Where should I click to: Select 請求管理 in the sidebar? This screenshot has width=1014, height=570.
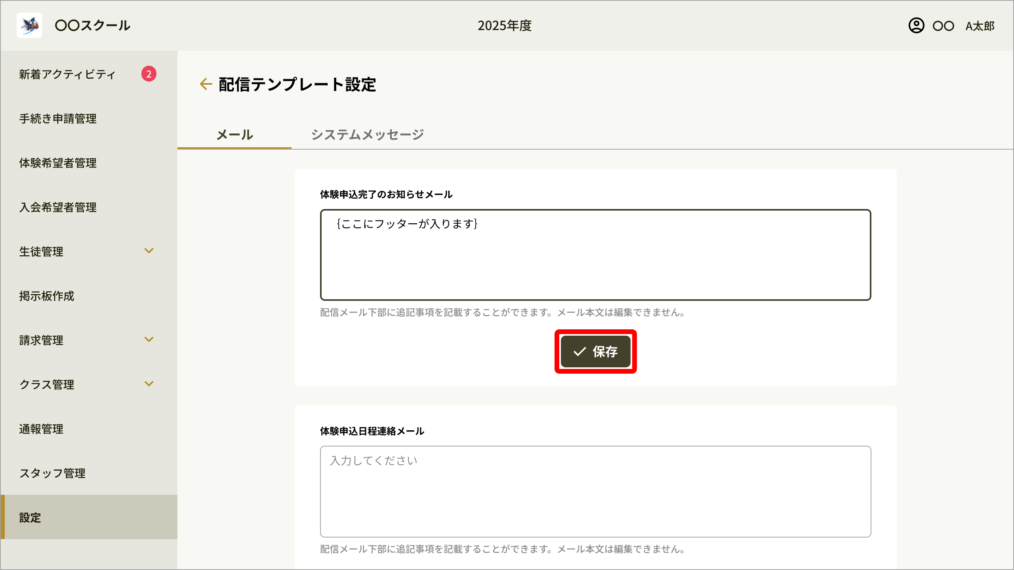coord(89,340)
